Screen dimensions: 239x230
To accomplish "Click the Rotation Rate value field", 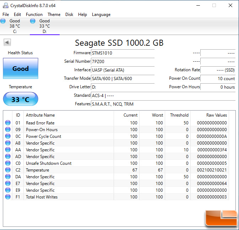I will click(x=218, y=70).
